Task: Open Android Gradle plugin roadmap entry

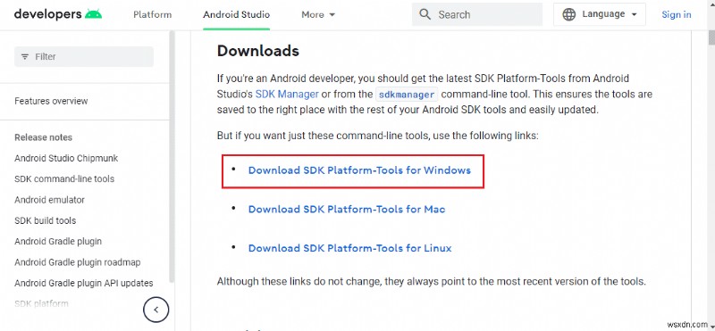Action: tap(78, 262)
